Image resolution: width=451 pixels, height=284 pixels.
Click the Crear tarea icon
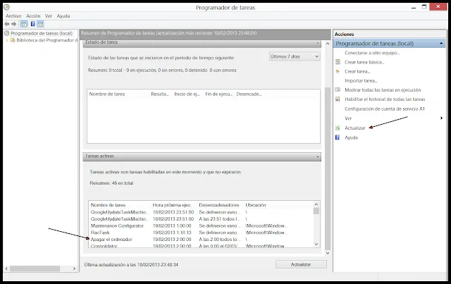338,71
